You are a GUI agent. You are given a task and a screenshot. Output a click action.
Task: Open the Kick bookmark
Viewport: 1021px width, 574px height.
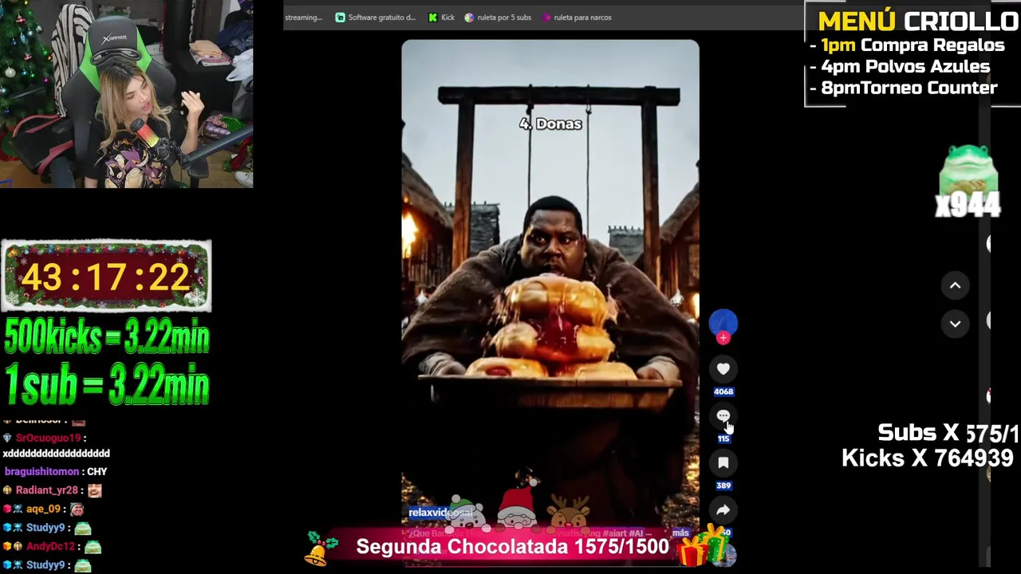(x=442, y=18)
